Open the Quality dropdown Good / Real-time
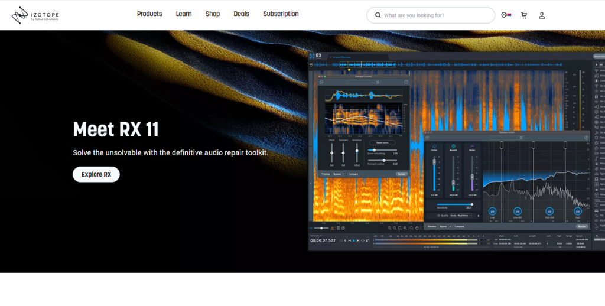Viewport: 605px width, 306px height. (462, 216)
